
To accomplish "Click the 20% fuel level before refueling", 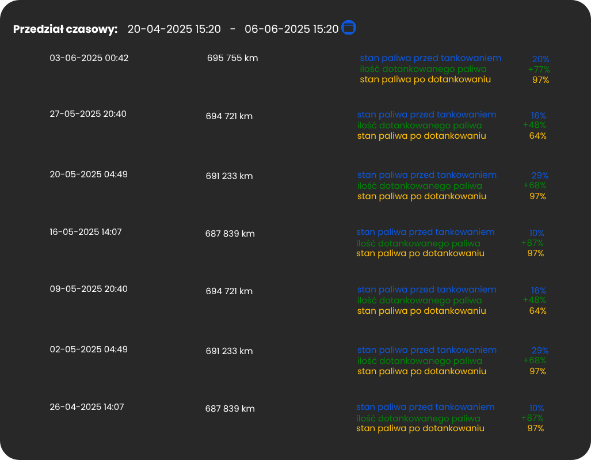I will pos(540,59).
